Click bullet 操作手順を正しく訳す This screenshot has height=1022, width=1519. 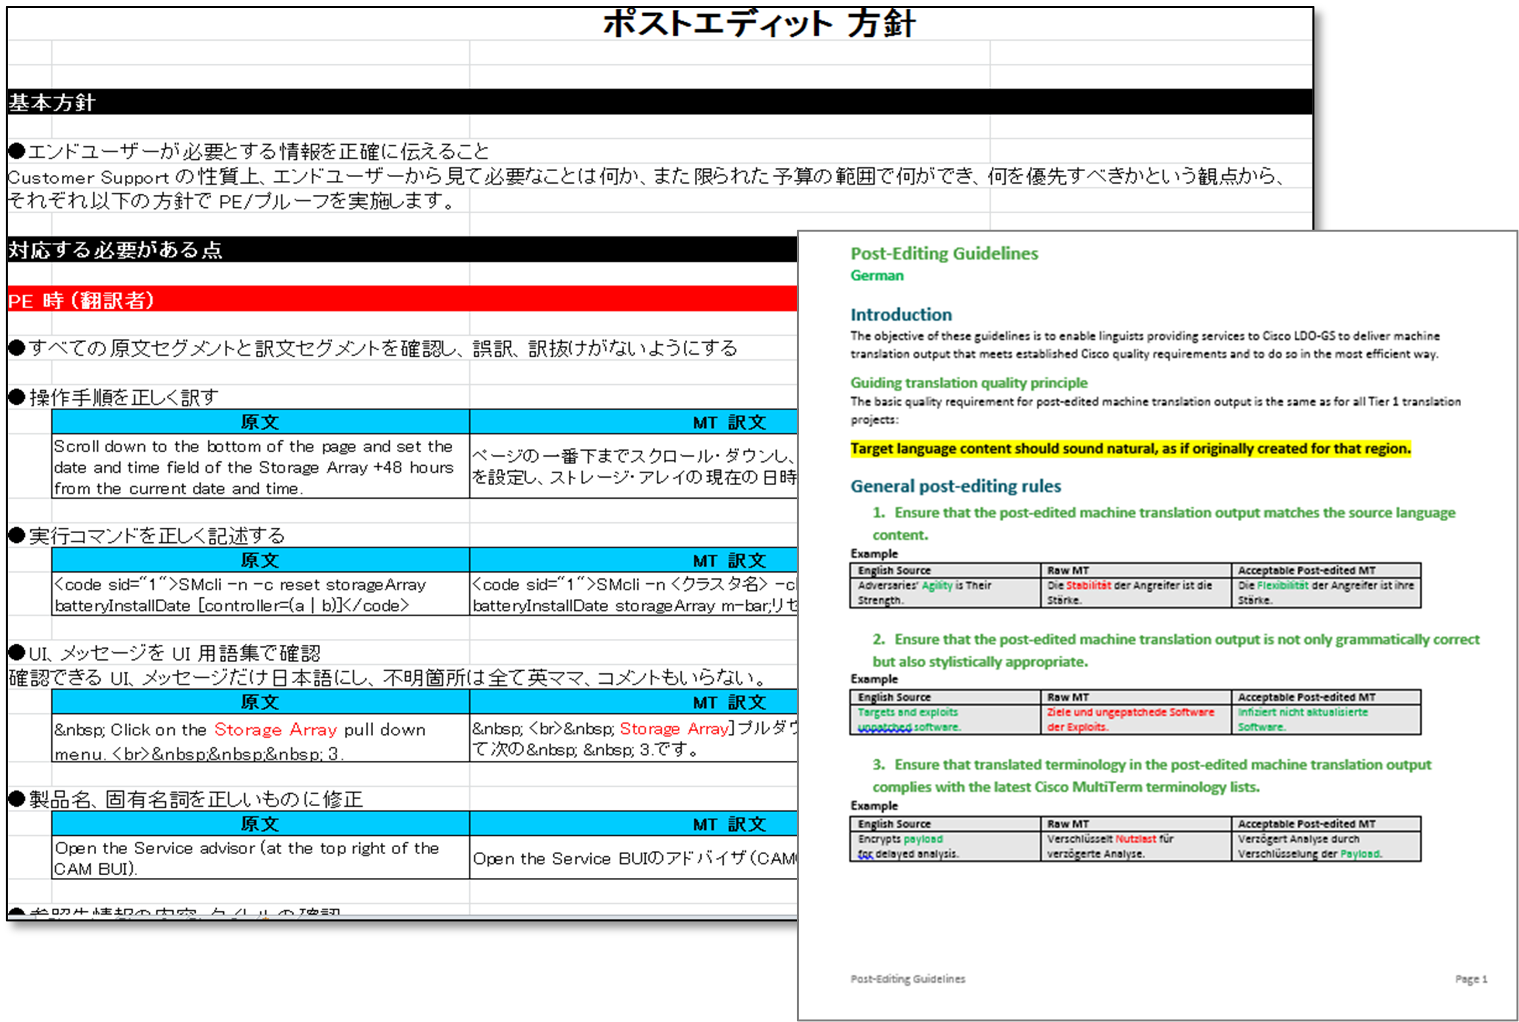pos(113,397)
